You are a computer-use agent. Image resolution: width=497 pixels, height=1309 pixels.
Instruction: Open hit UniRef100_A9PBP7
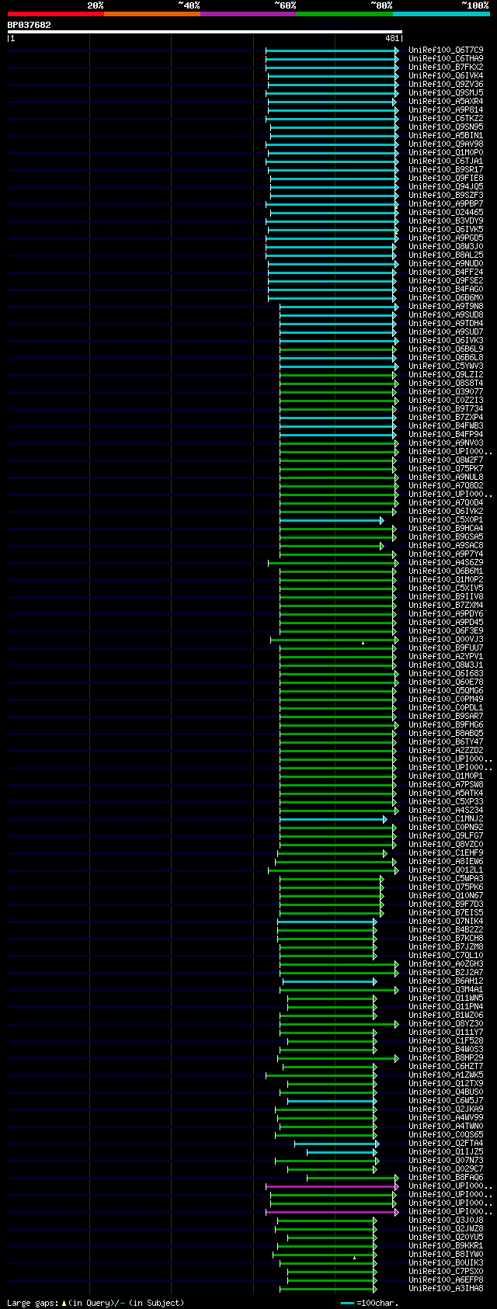(x=446, y=203)
